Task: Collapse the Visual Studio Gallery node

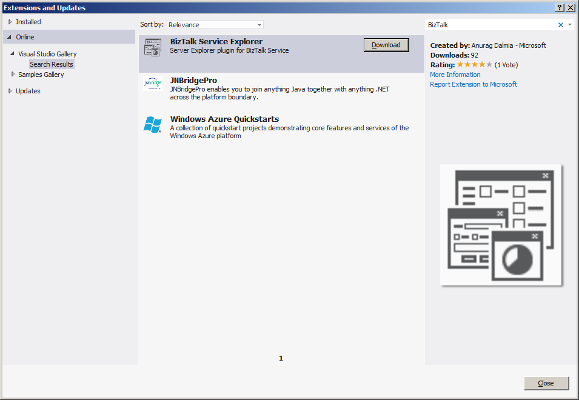Action: click(x=12, y=53)
